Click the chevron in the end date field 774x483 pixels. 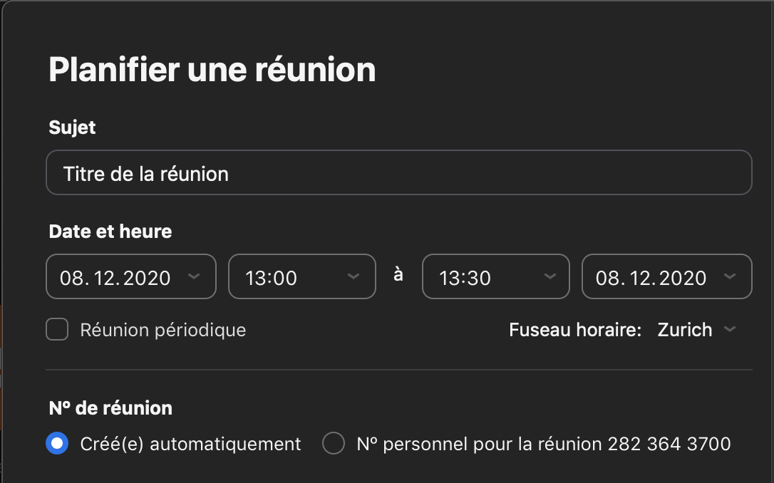(729, 276)
